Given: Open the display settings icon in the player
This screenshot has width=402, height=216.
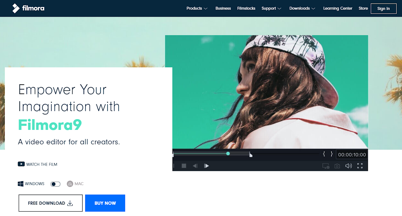Looking at the screenshot, I should pyautogui.click(x=326, y=166).
